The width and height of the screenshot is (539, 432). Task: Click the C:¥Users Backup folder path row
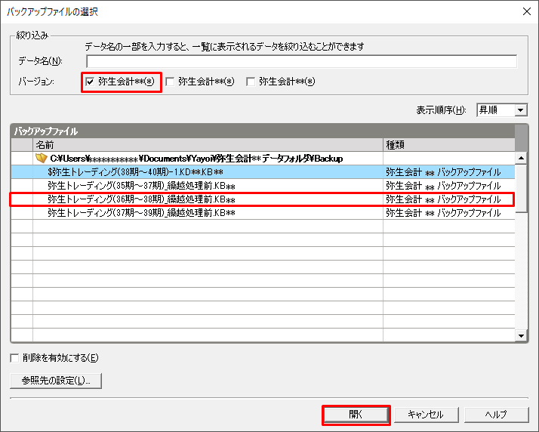(x=263, y=158)
